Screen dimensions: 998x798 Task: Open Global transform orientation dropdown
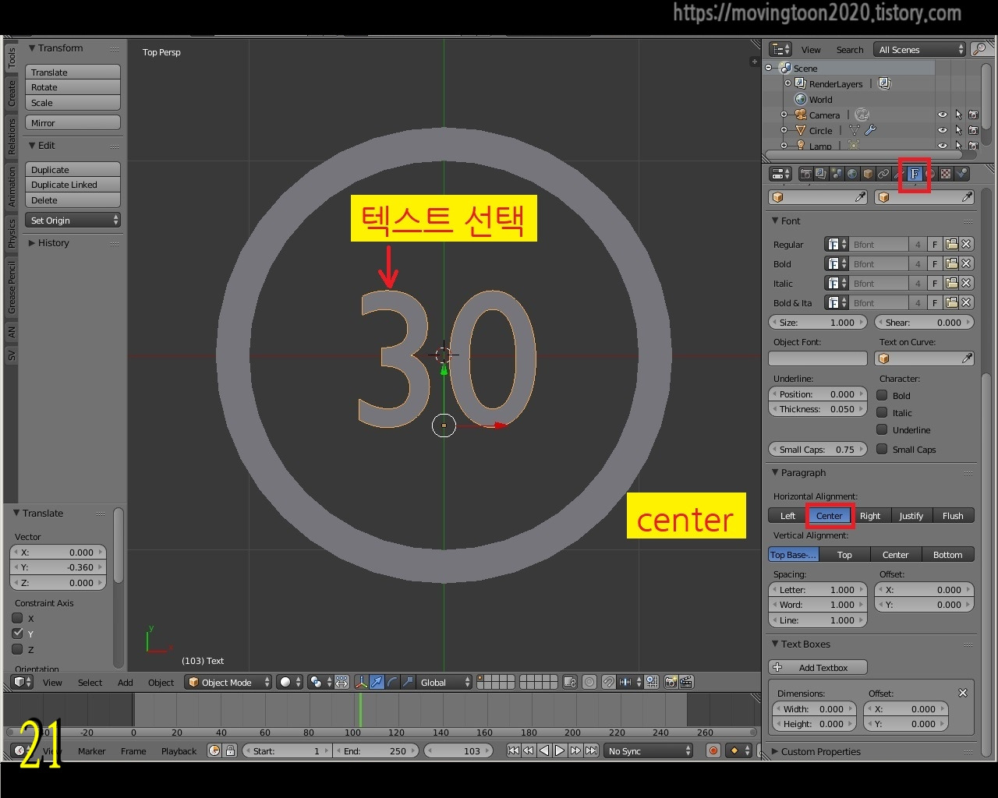pos(444,682)
